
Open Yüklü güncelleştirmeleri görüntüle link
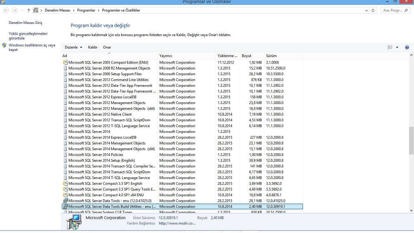[x=28, y=36]
